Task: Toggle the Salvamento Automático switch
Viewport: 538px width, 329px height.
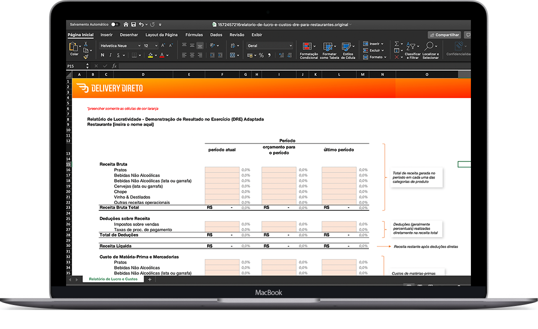Action: tap(115, 24)
